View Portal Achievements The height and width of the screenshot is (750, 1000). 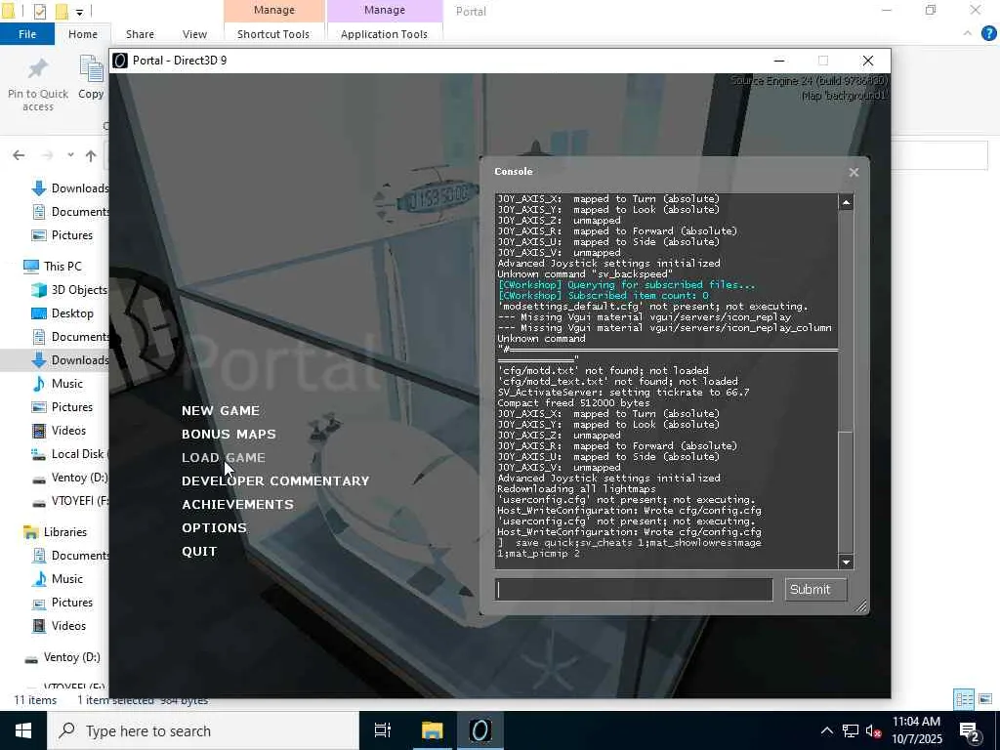238,505
